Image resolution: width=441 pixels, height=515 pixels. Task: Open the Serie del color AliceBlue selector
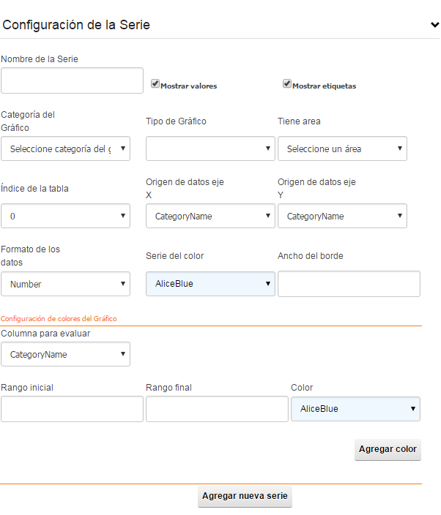click(x=210, y=284)
